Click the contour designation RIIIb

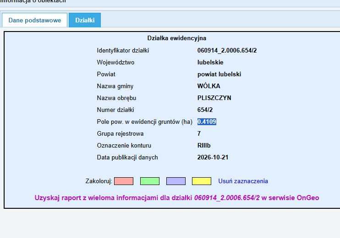[204, 145]
